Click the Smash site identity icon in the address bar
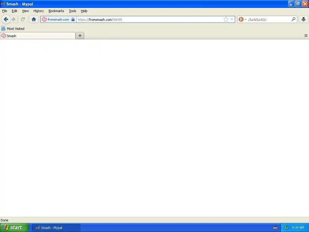Screen dimensions: 309x232 (44, 19)
